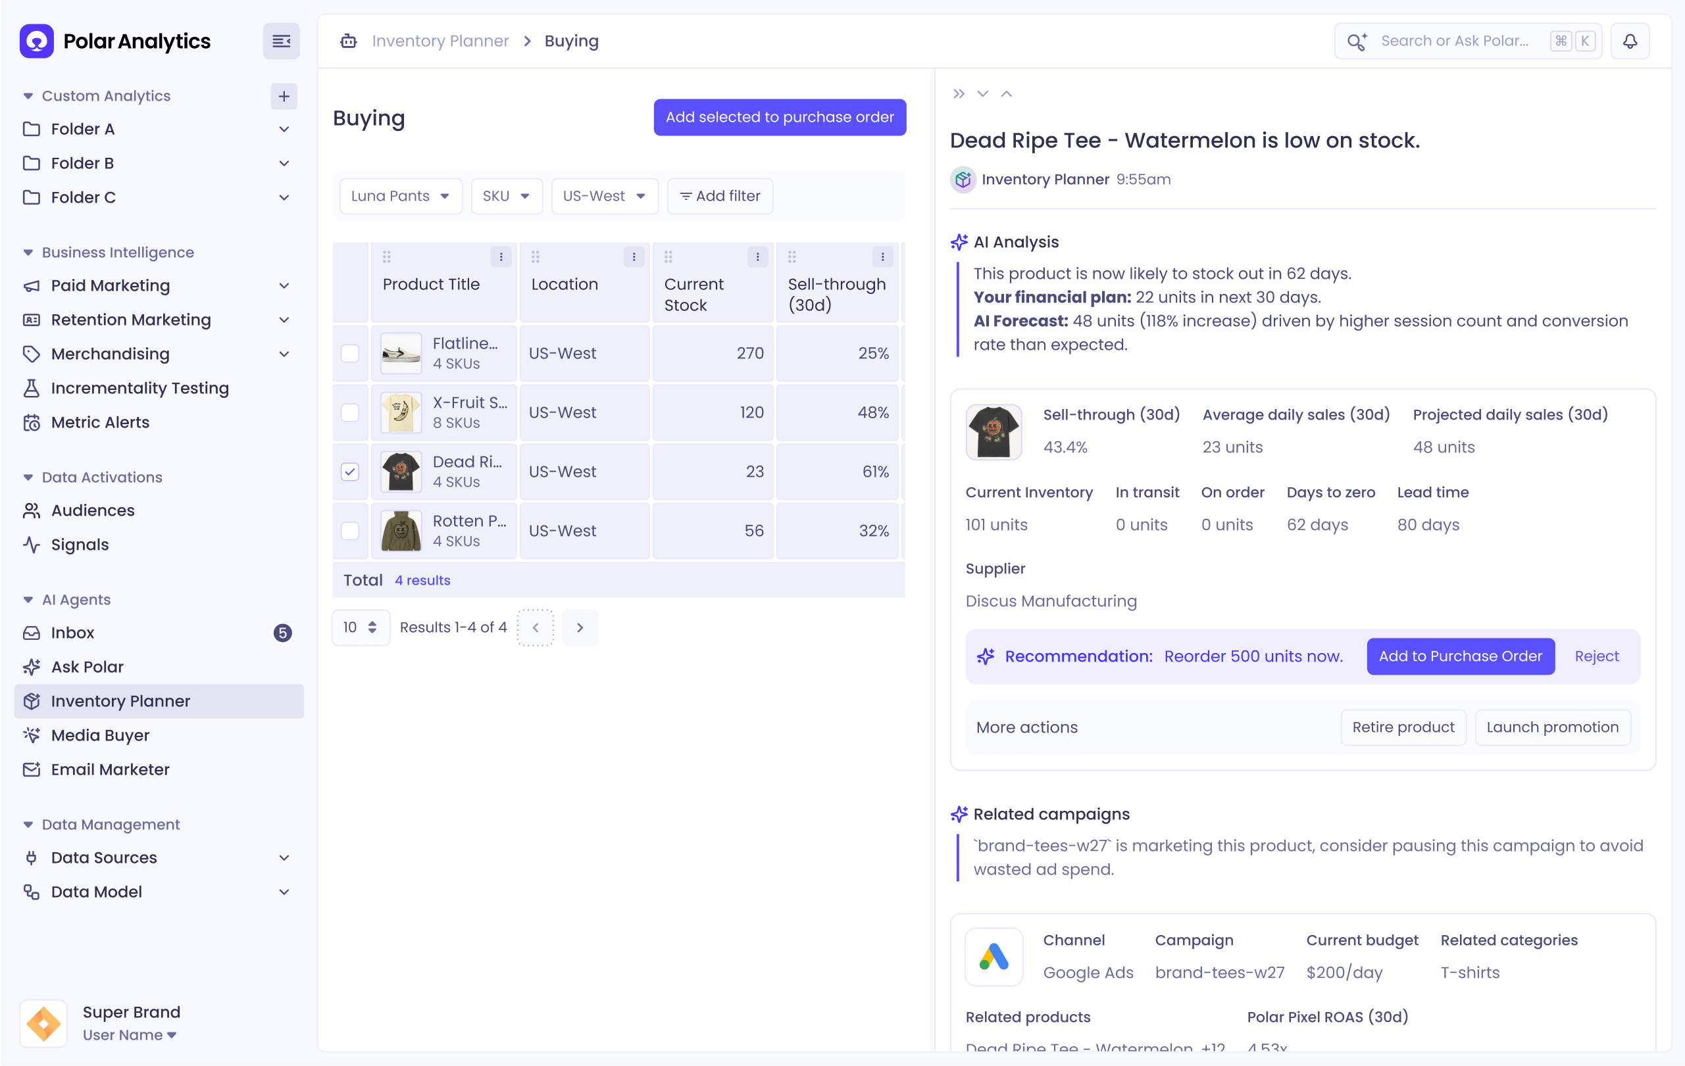Screen dimensions: 1685x1066
Task: Click the Dead Ripe Tee product thumbnail in the details card
Action: (993, 431)
